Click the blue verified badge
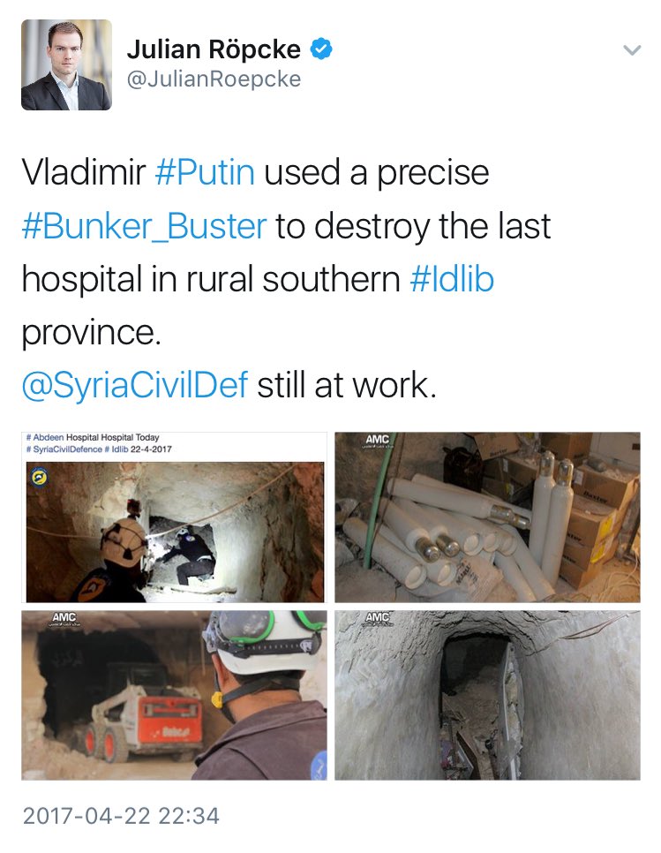The width and height of the screenshot is (661, 853). (x=320, y=49)
